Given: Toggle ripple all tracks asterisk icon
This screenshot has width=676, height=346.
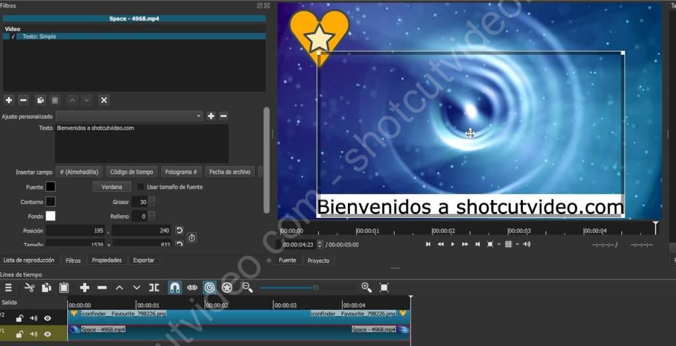Looking at the screenshot, I should [227, 288].
